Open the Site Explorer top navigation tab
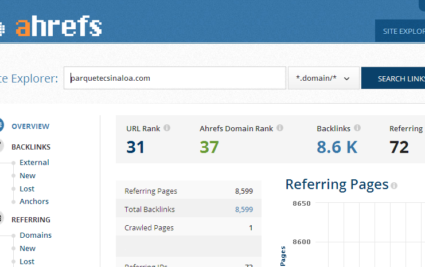The height and width of the screenshot is (267, 425). click(x=400, y=31)
